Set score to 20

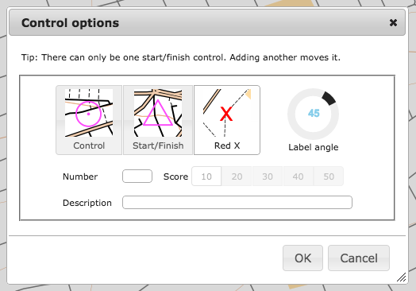pos(237,177)
